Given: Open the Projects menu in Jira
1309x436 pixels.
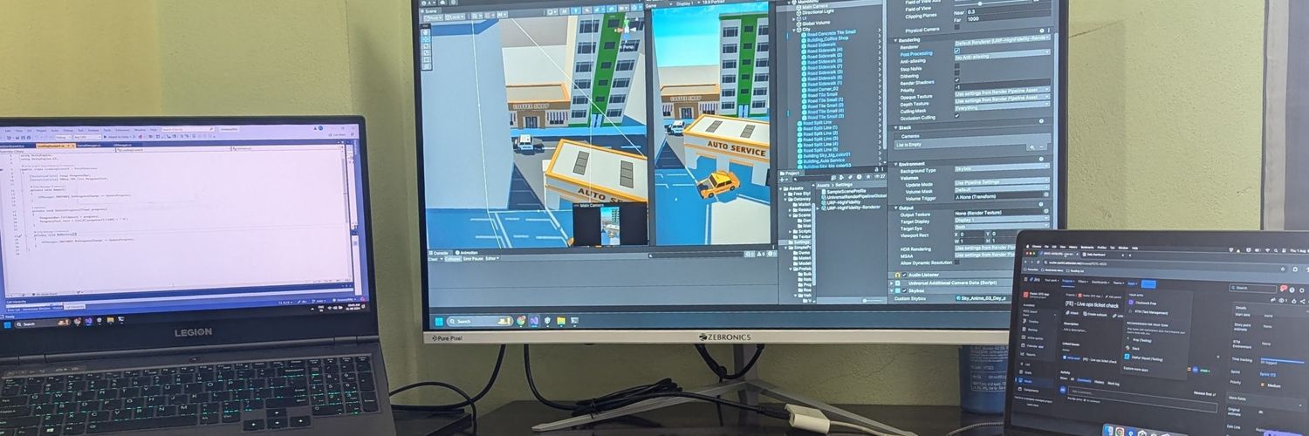Looking at the screenshot, I should (x=1068, y=282).
